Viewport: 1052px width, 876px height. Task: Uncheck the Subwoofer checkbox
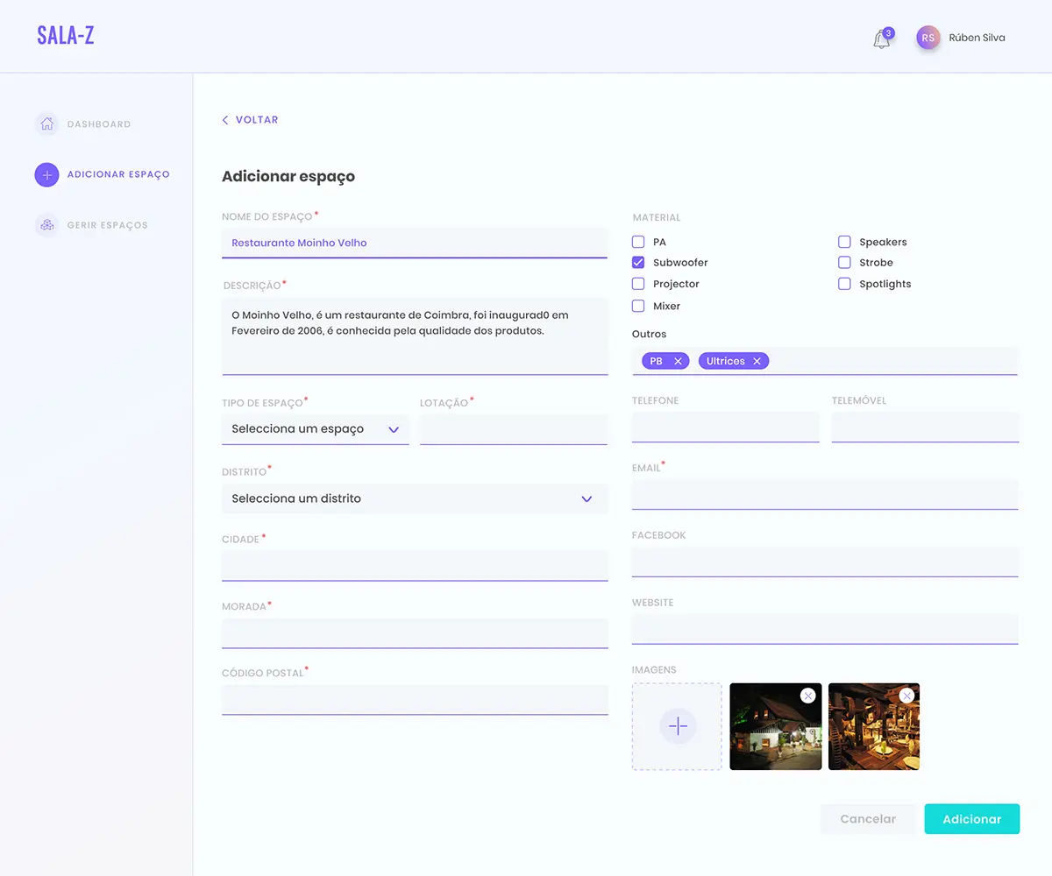[x=638, y=263]
